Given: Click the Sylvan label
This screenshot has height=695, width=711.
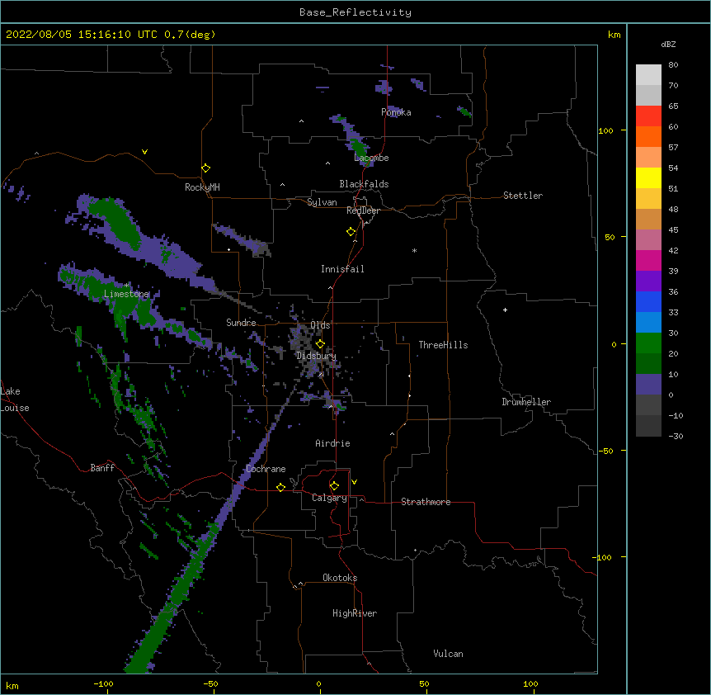Looking at the screenshot, I should pyautogui.click(x=322, y=202).
